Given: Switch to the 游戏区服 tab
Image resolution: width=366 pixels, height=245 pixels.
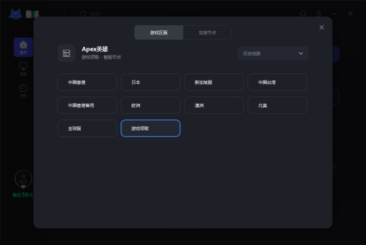Looking at the screenshot, I should point(159,32).
